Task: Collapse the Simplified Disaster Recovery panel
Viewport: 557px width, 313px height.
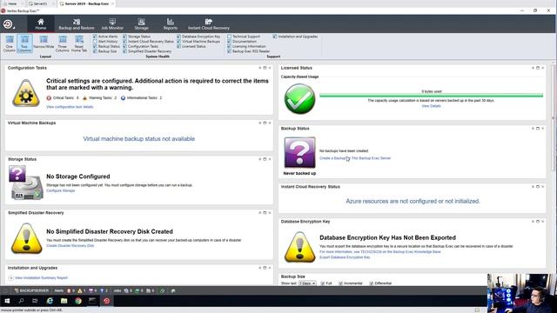Action: pyautogui.click(x=259, y=212)
